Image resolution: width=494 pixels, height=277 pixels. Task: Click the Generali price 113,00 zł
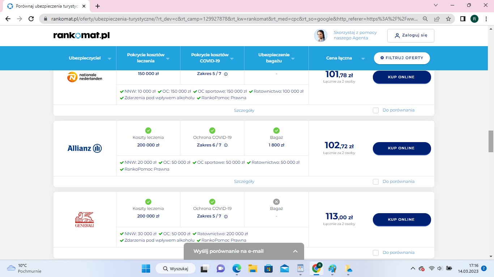click(x=339, y=216)
